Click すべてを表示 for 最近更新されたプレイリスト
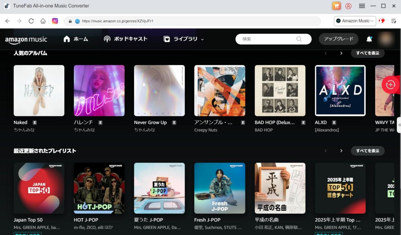401x235 pixels. point(368,151)
